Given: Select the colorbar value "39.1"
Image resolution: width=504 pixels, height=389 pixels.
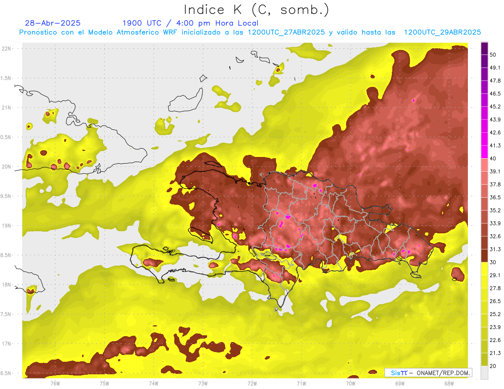Looking at the screenshot, I should [x=495, y=172].
